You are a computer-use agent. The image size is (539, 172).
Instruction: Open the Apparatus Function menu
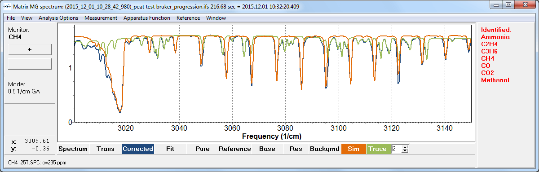click(x=146, y=18)
